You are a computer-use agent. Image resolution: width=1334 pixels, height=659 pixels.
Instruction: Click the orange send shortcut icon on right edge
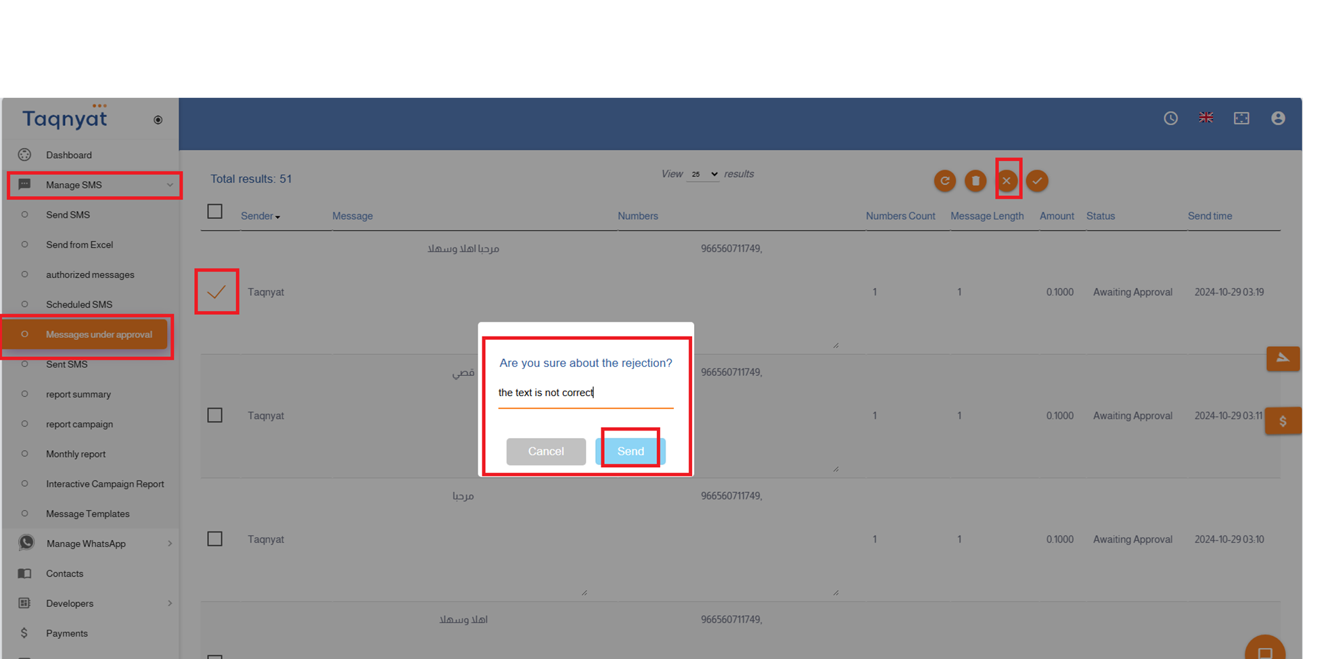pos(1283,358)
